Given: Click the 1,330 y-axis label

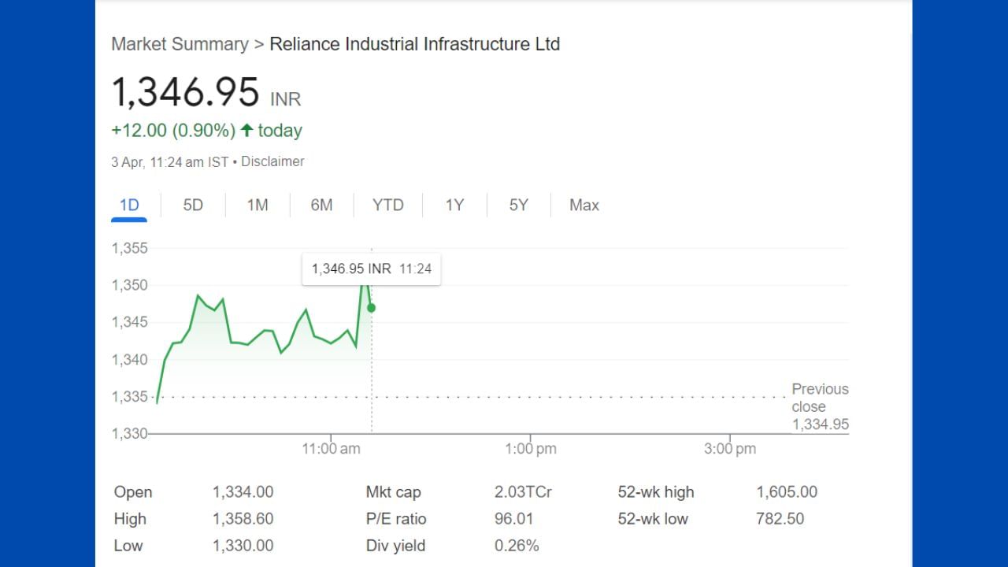Looking at the screenshot, I should 130,434.
